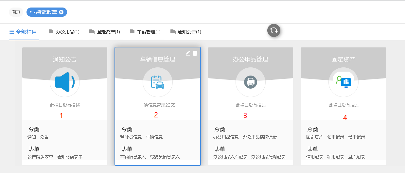Open the 公告阅读表单 form

40,157
